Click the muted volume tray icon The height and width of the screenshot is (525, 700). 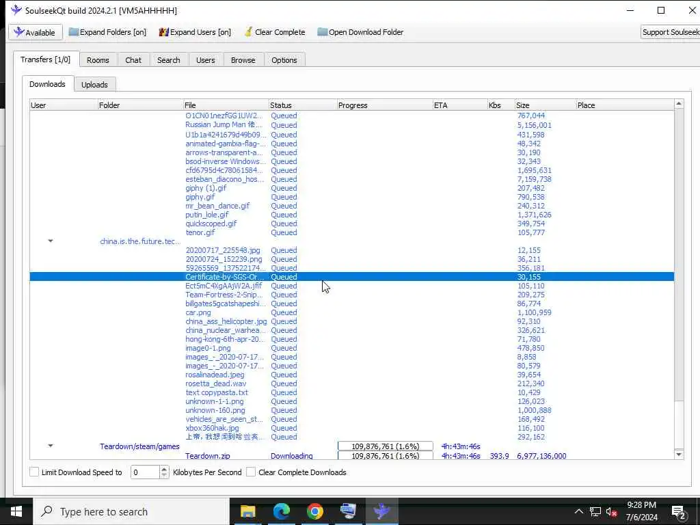[x=611, y=512]
